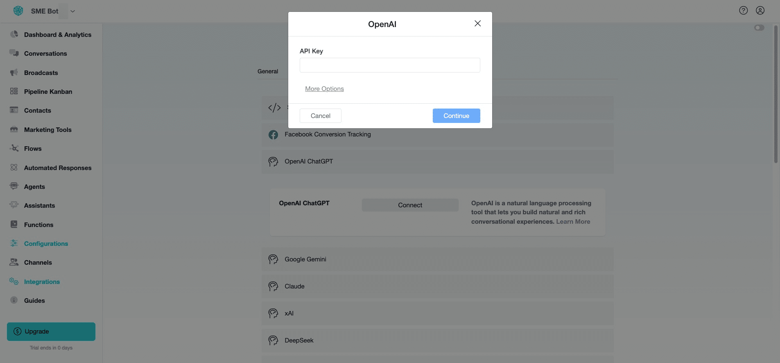The width and height of the screenshot is (780, 363).
Task: Open the Contacts page
Action: [x=38, y=111]
